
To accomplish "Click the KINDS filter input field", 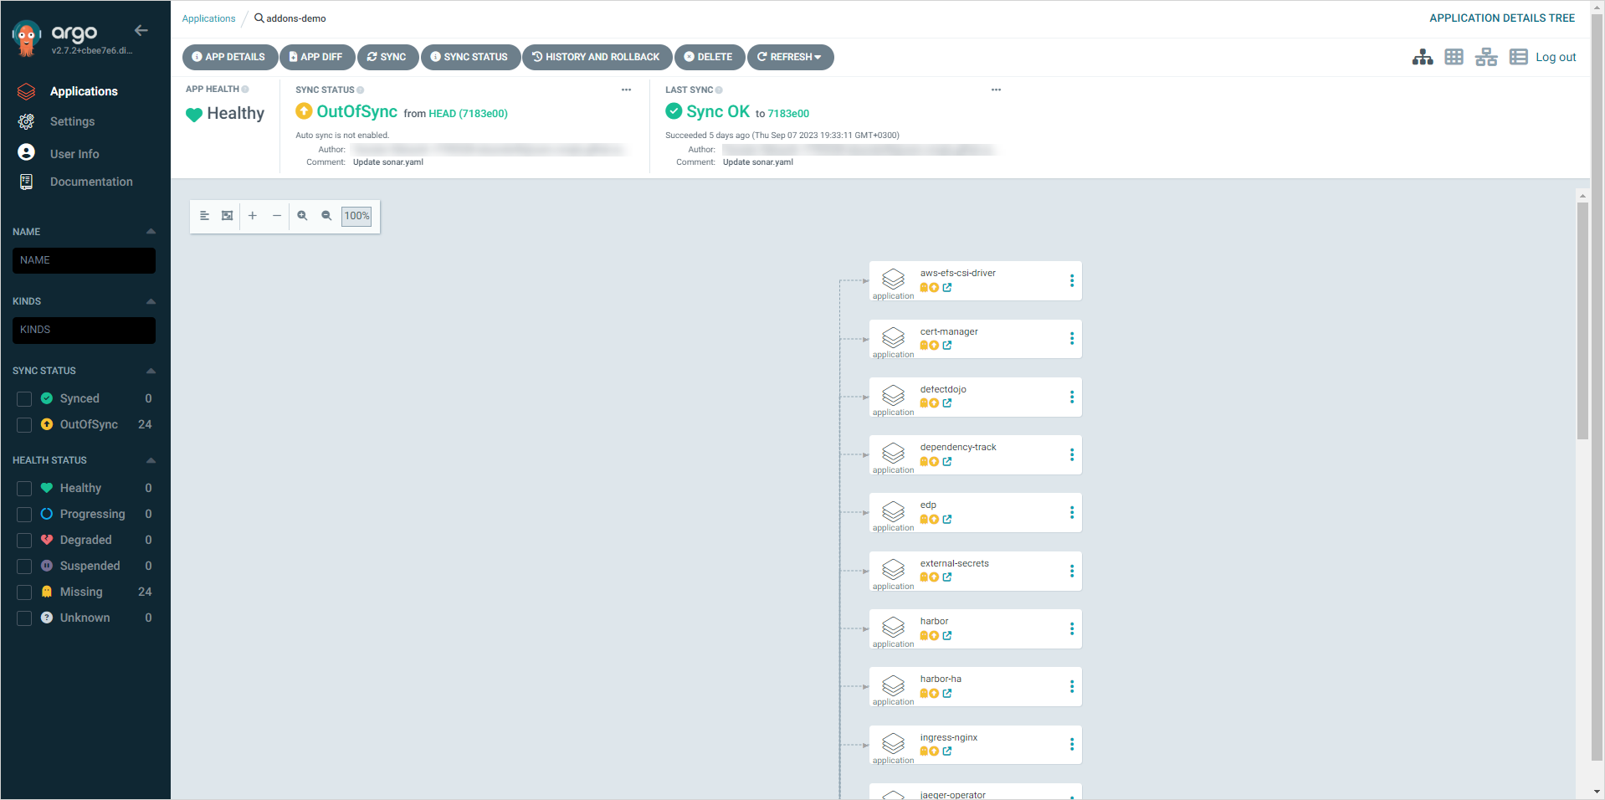I will [84, 330].
